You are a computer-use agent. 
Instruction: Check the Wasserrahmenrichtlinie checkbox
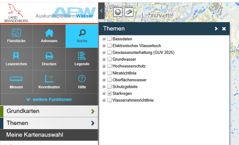pos(109,100)
